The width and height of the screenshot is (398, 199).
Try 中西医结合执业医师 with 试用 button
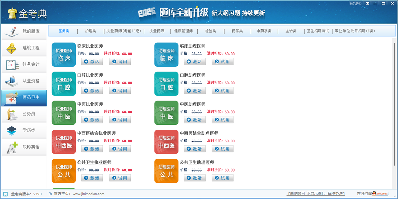pos(120,149)
